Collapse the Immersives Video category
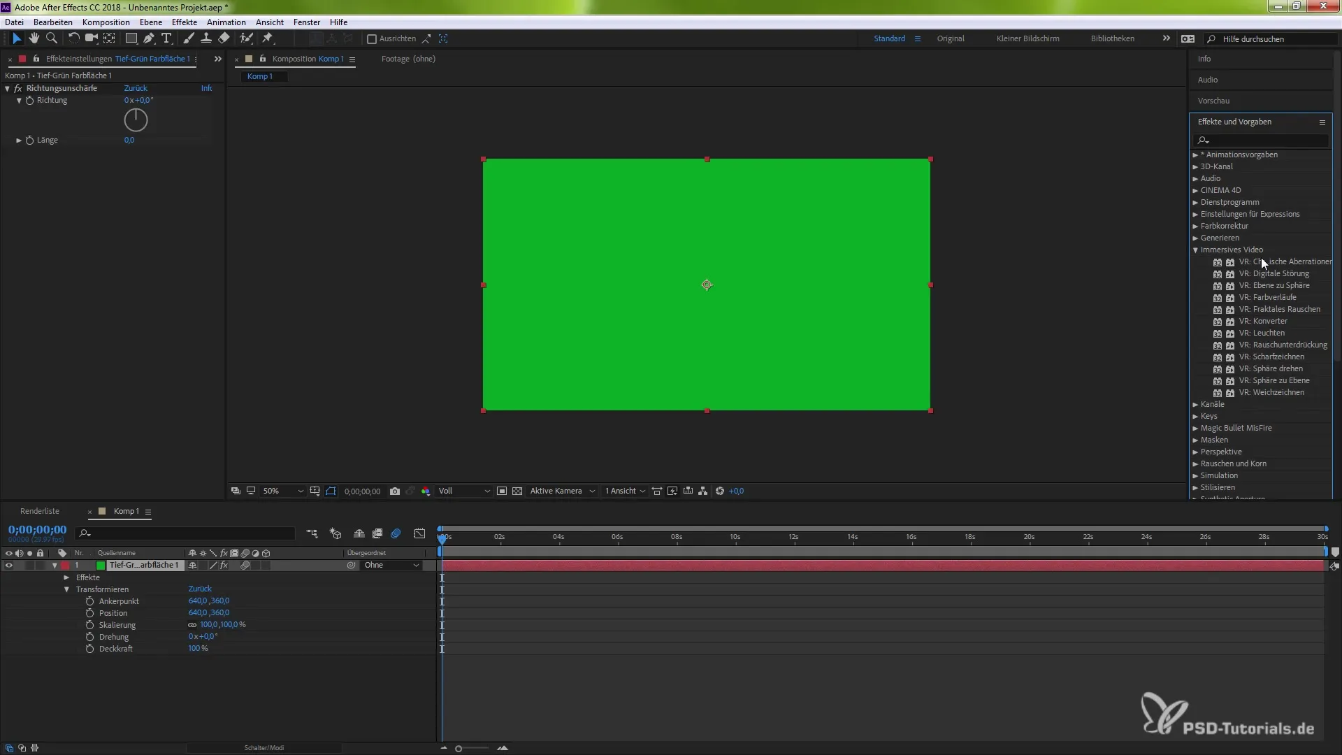 1195,250
